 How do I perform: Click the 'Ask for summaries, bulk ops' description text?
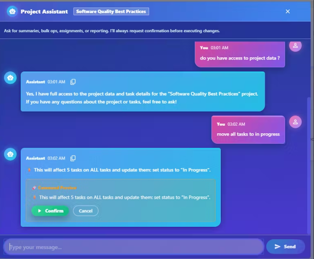[112, 31]
